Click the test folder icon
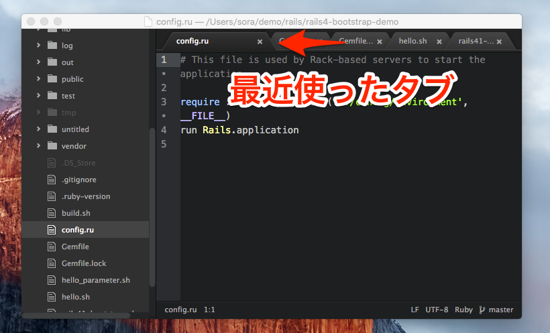 pos(52,95)
